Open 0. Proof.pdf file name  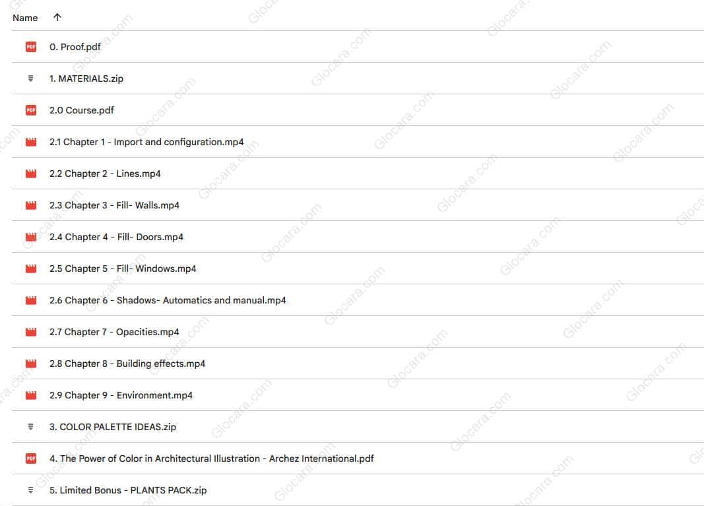coord(75,47)
